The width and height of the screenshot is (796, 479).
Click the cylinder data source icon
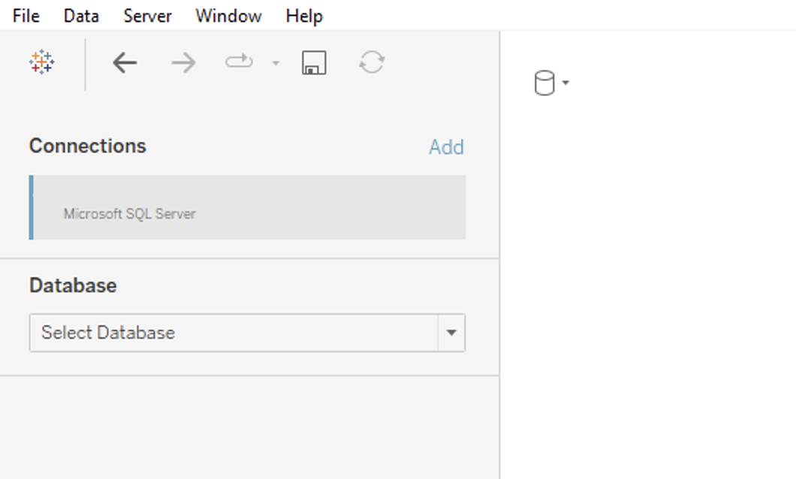(x=544, y=83)
